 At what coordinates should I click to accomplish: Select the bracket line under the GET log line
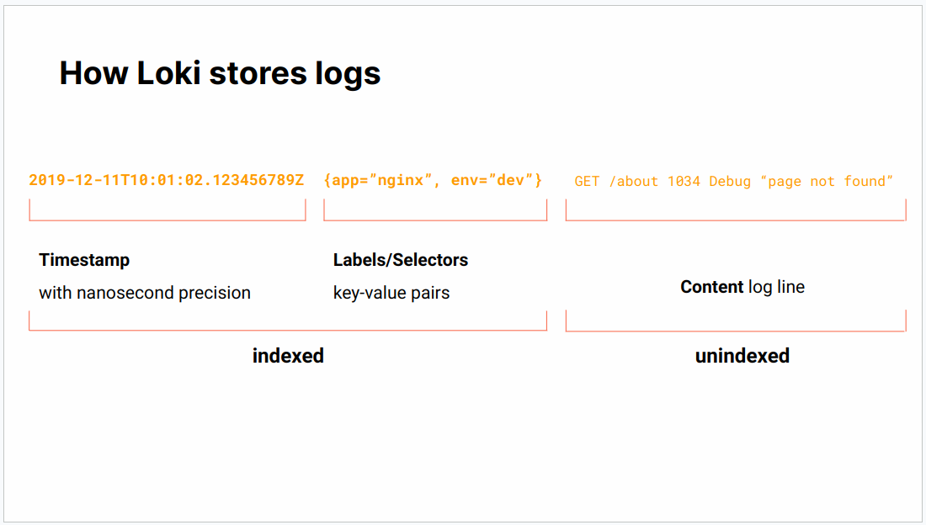pyautogui.click(x=736, y=220)
